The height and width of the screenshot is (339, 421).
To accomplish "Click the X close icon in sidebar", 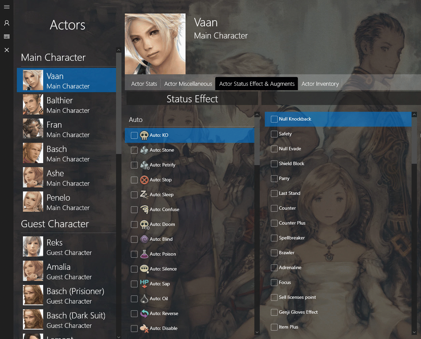I will tap(7, 50).
